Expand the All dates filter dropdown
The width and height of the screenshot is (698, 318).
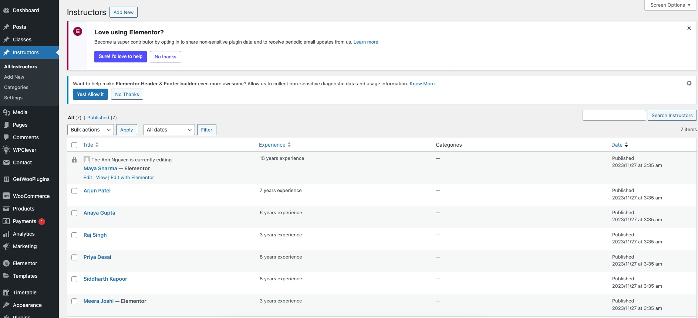[169, 130]
